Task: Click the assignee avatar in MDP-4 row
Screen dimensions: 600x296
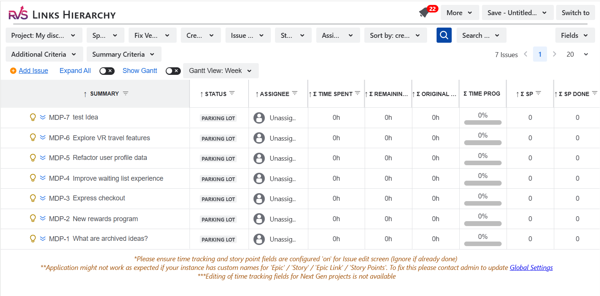Action: [259, 178]
